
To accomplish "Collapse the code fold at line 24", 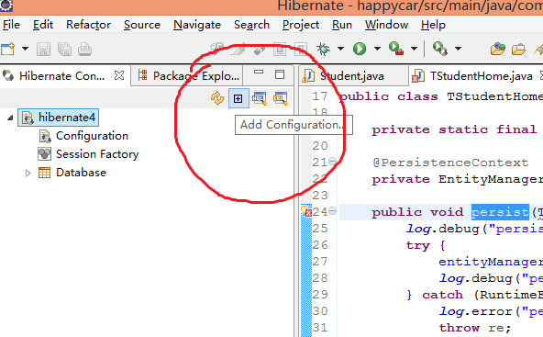I will [332, 210].
